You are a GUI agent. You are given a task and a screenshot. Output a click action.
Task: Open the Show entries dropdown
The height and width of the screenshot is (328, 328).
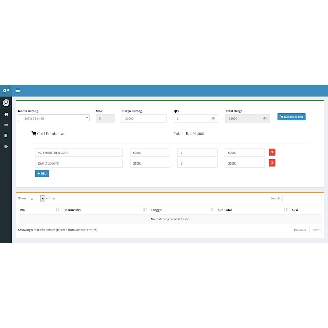(36, 198)
